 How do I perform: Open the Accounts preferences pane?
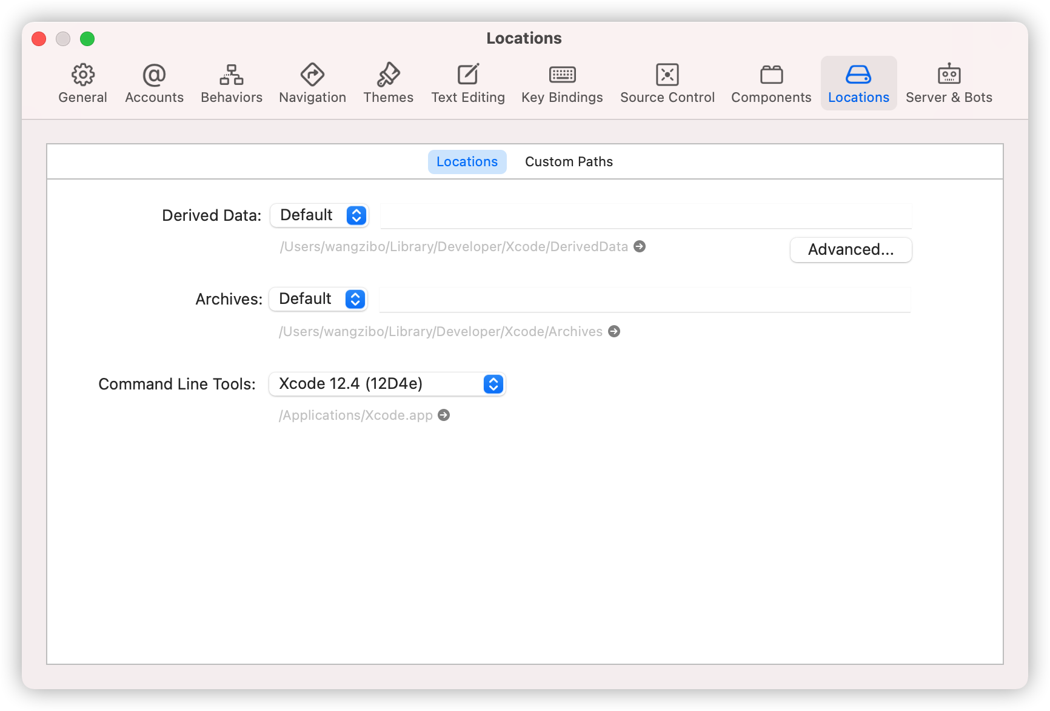pyautogui.click(x=154, y=84)
